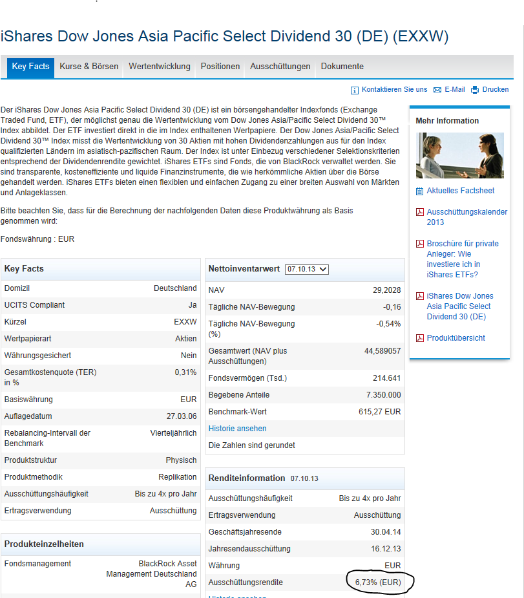Screen dimensions: 524x598
Task: Click the envelope E-Mail icon
Action: click(437, 90)
